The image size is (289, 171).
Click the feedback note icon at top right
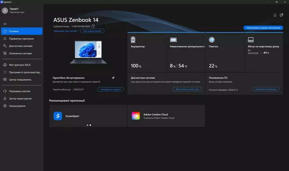pos(282,15)
